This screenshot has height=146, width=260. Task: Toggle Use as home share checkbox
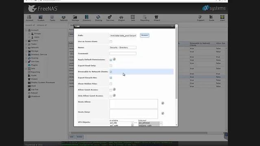tap(111, 41)
